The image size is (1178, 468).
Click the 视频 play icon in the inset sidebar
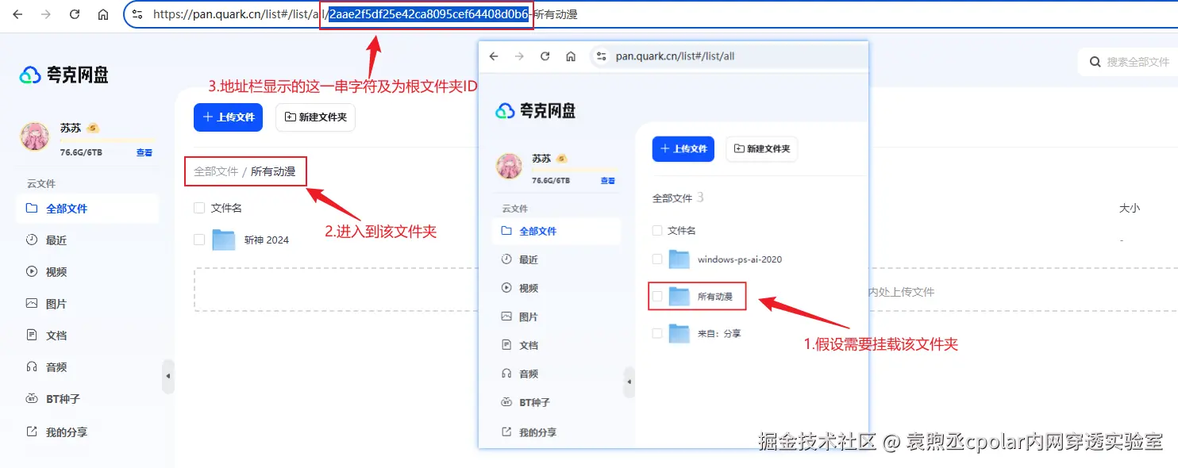[506, 288]
